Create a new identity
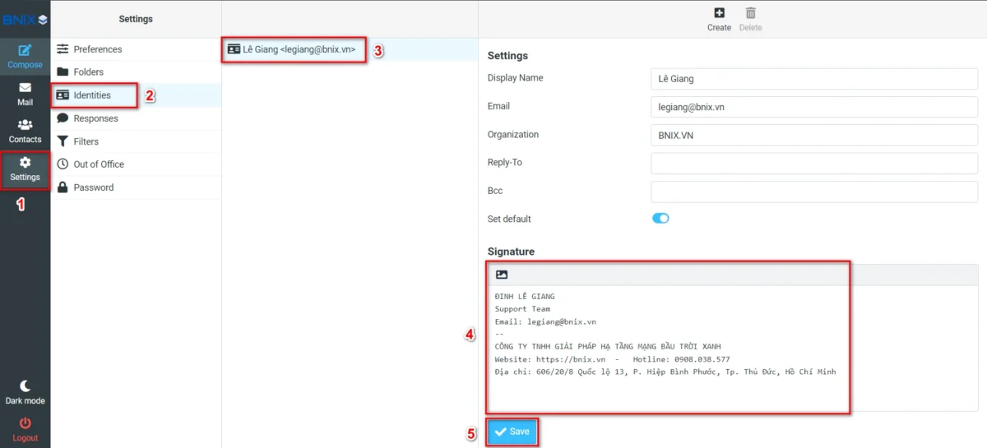Screen dimensions: 987x448 pyautogui.click(x=719, y=20)
